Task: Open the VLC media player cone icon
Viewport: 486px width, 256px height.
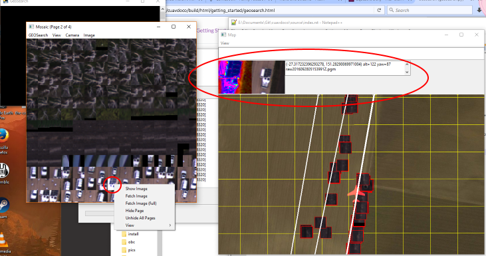Action: click(x=3, y=240)
